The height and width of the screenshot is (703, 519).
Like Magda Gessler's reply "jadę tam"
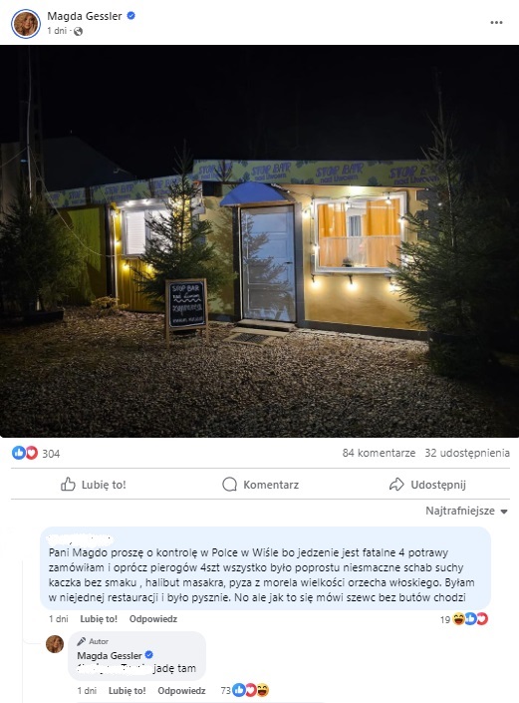point(128,691)
